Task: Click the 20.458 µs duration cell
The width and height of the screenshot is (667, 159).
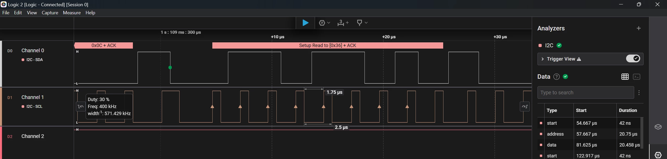Action: [629, 145]
